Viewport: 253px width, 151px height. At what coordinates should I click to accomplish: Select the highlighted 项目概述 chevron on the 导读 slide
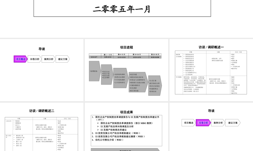tap(20, 59)
